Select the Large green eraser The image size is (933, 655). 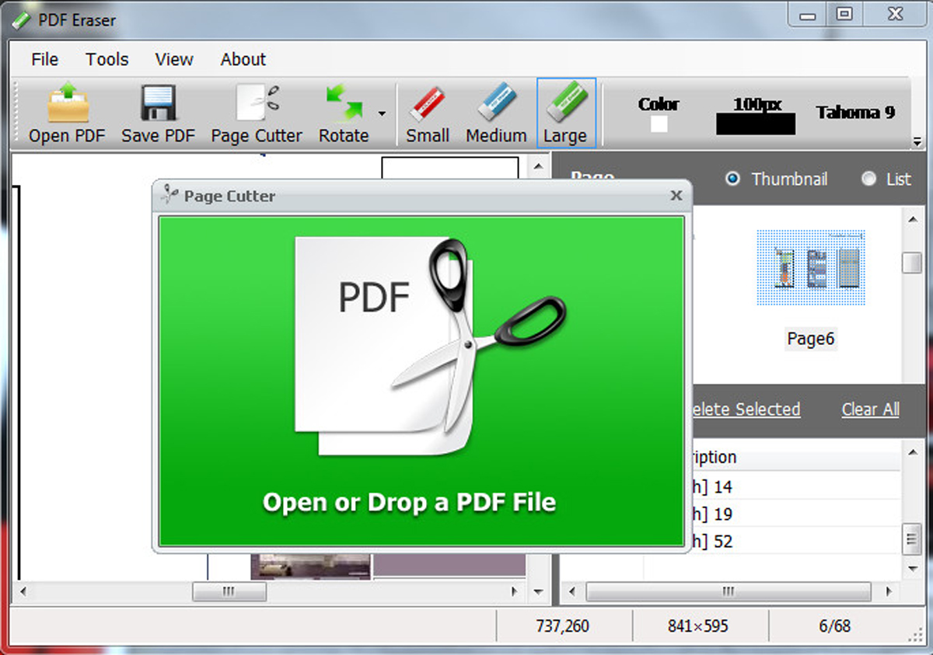coord(565,105)
